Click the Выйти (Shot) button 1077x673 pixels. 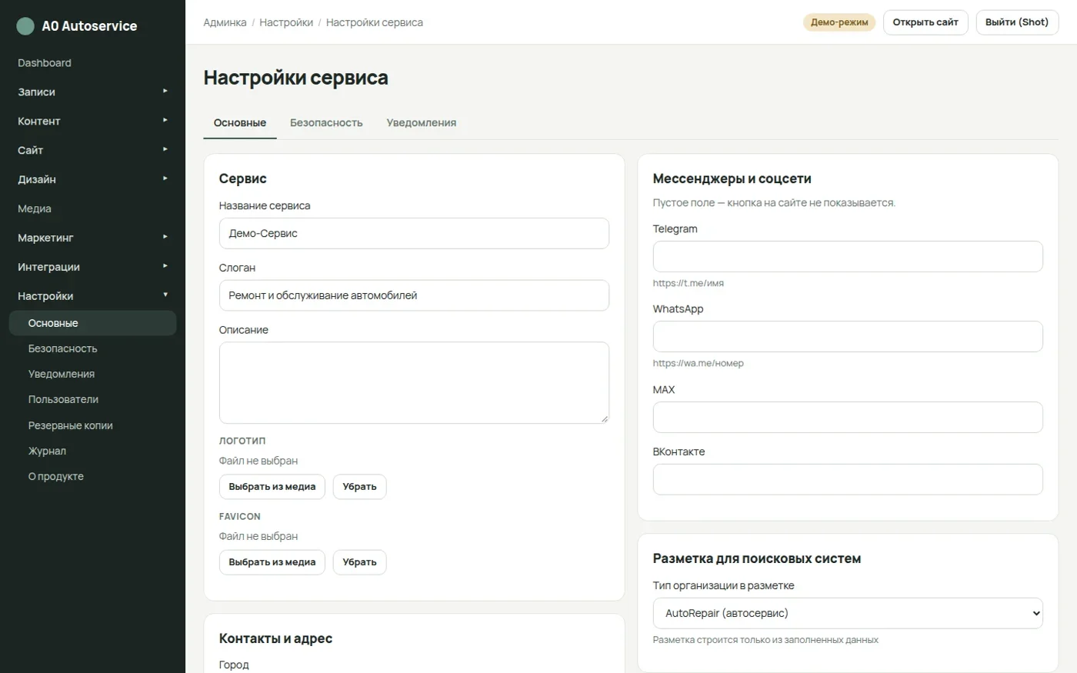pos(1017,22)
